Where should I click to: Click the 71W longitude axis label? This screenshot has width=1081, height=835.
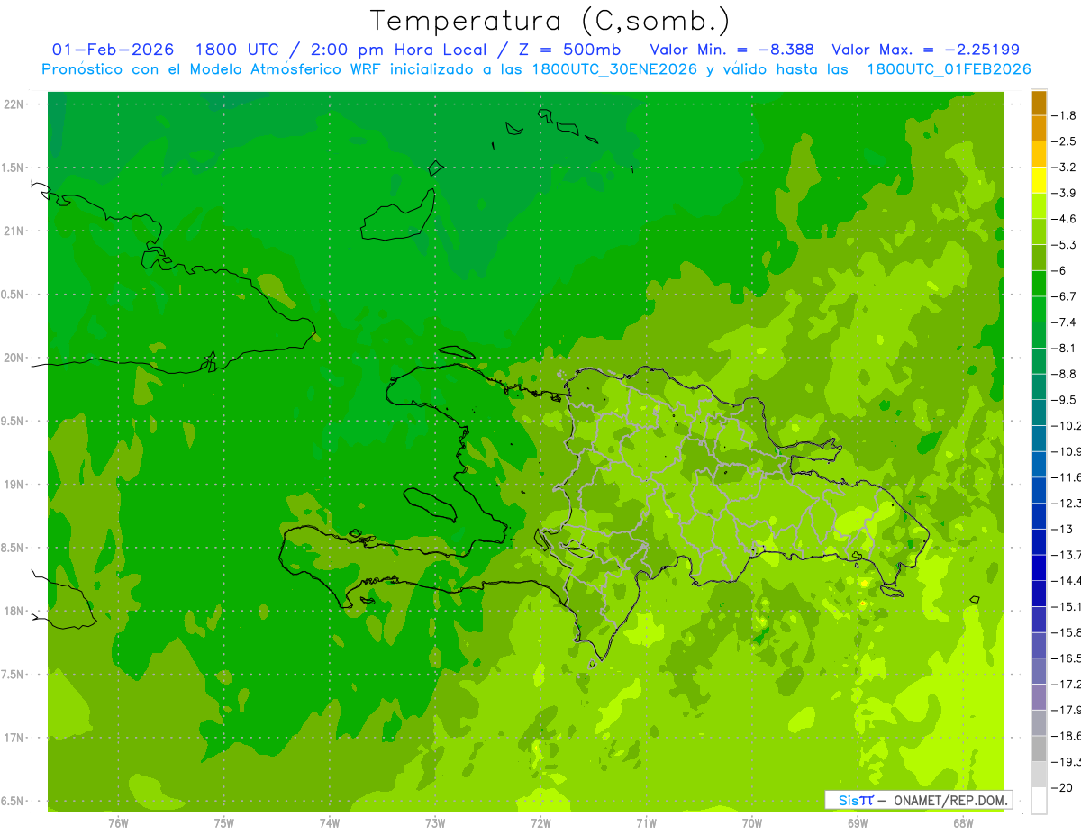point(646,822)
